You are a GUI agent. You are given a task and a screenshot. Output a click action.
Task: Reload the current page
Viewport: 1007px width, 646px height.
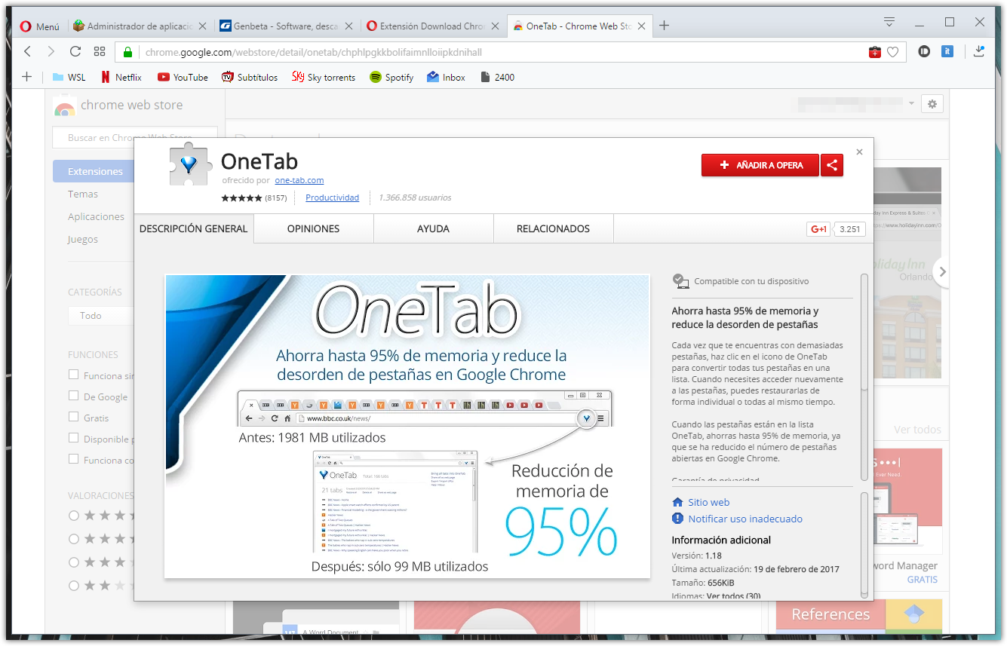[x=75, y=52]
